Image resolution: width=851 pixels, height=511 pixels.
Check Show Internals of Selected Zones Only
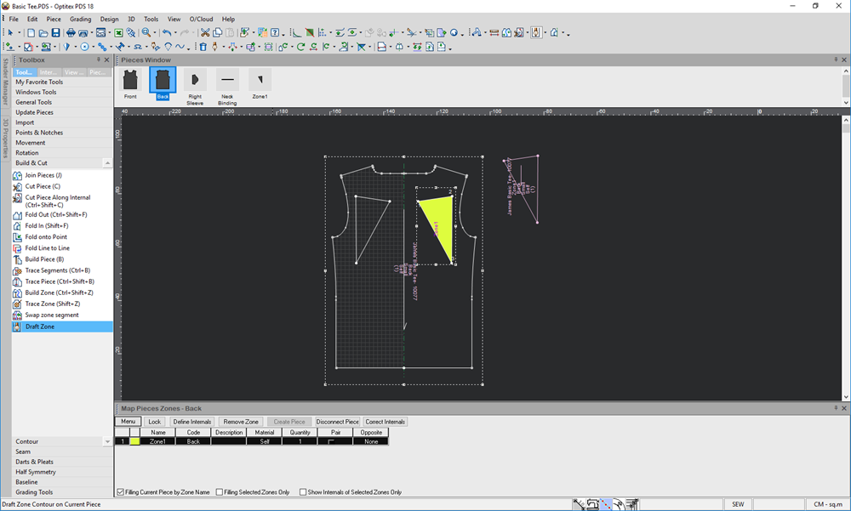pyautogui.click(x=303, y=492)
